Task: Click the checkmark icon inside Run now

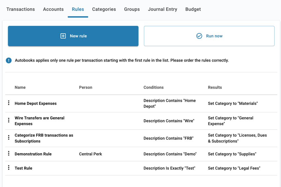Action: point(199,36)
